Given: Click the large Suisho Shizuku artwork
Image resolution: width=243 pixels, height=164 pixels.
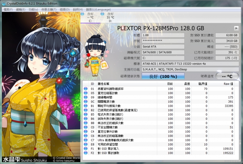Looking at the screenshot, I should [41, 87].
